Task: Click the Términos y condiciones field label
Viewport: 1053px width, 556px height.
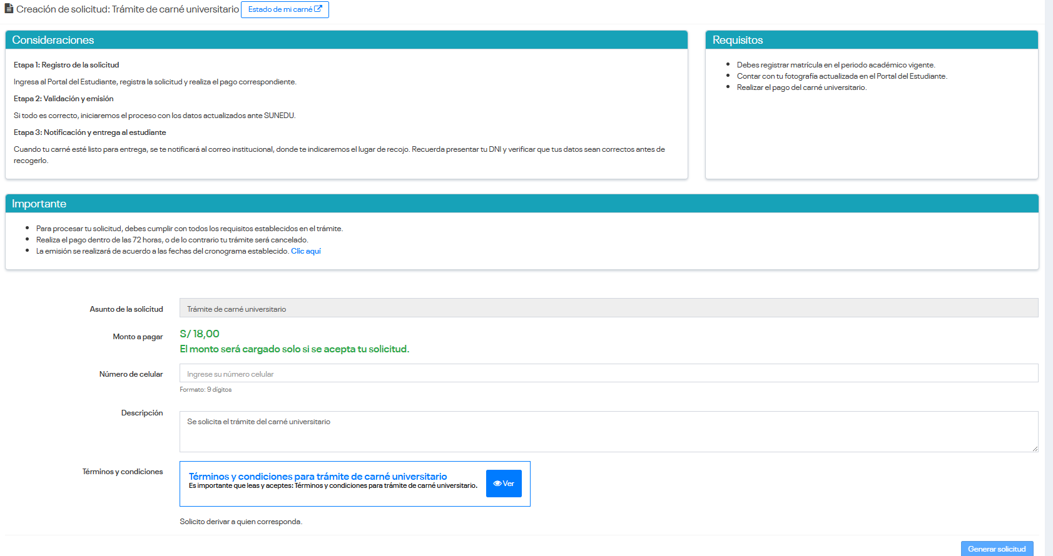Action: pos(123,472)
